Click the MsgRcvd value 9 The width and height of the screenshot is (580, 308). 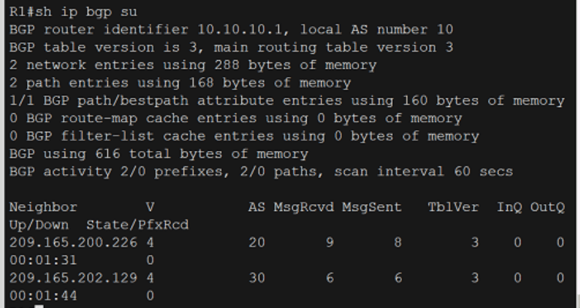[x=330, y=243]
